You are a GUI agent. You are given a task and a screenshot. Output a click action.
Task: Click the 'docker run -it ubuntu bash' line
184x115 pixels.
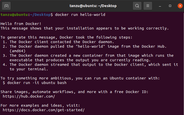[x=35, y=83]
